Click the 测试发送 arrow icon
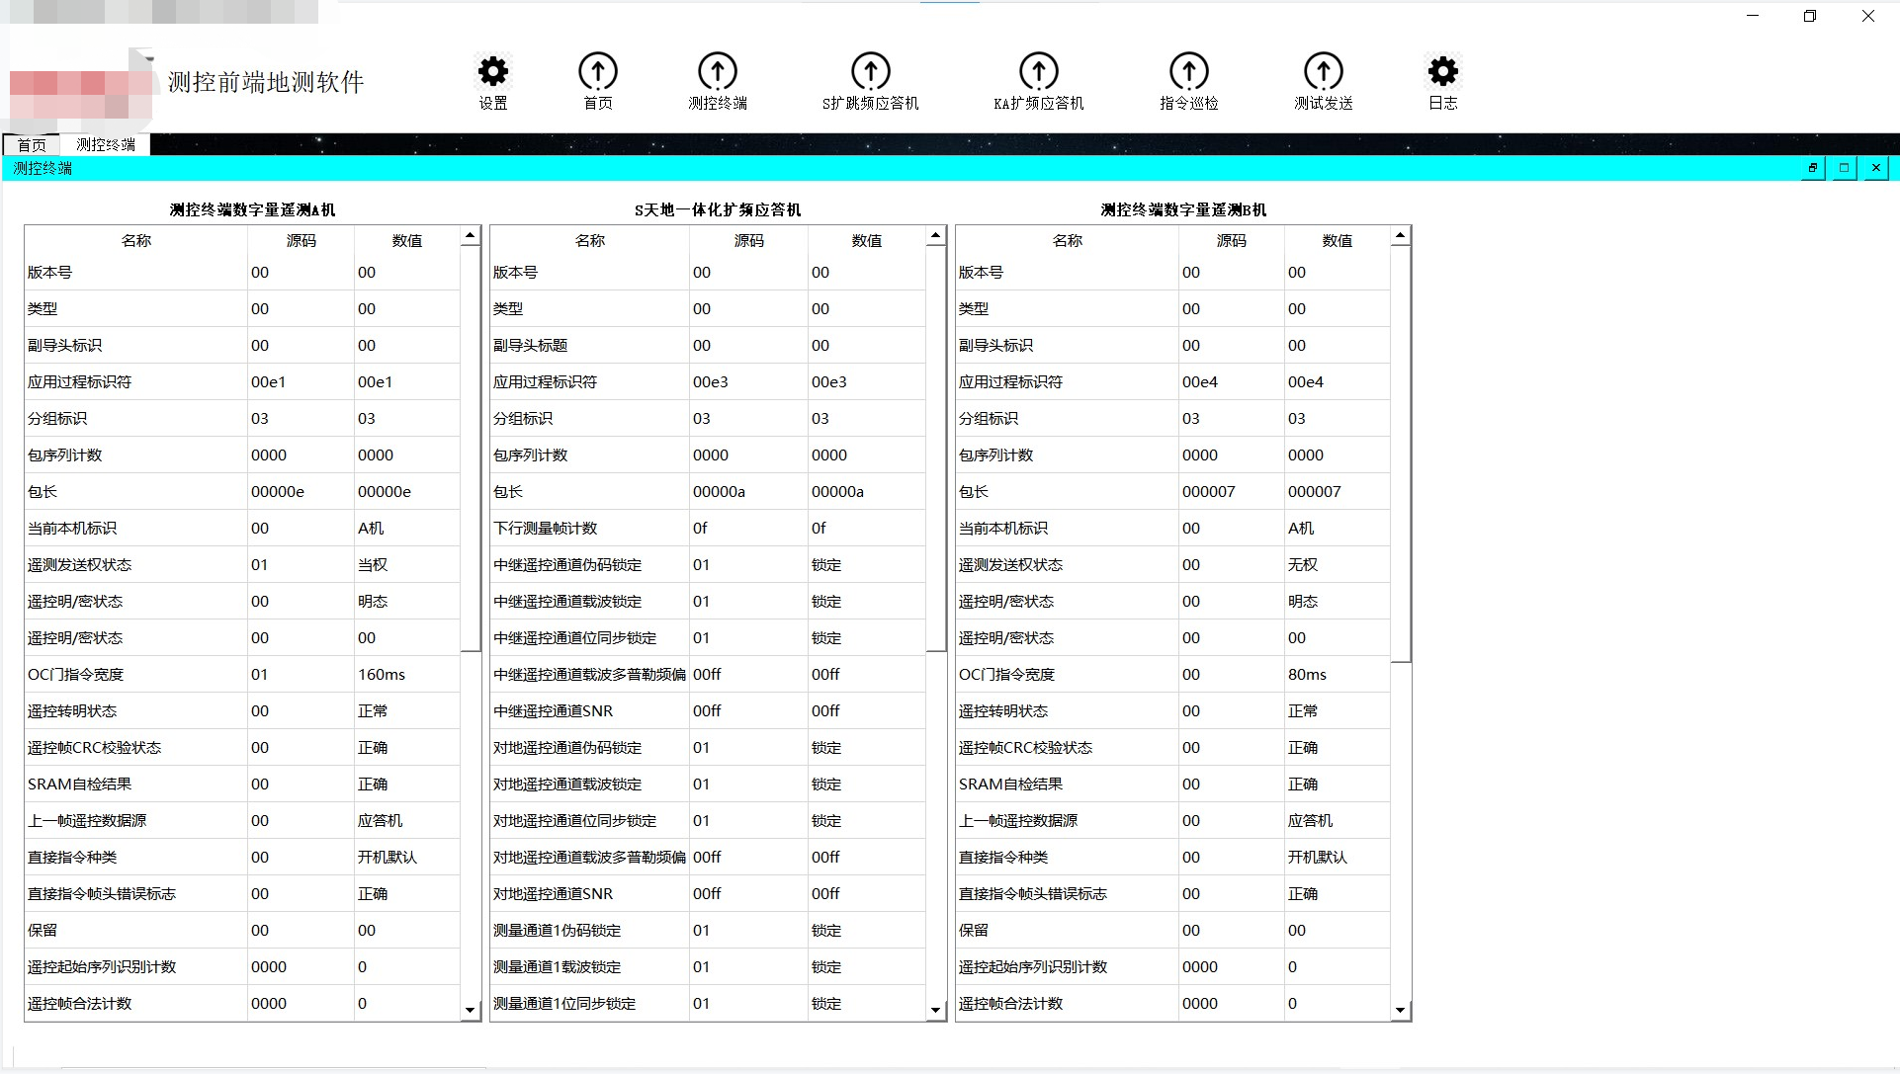 pos(1323,72)
